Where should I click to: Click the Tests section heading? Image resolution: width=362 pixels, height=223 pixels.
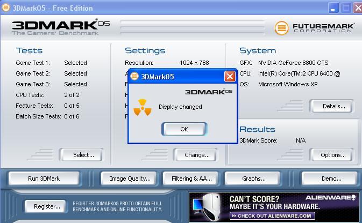(x=30, y=50)
